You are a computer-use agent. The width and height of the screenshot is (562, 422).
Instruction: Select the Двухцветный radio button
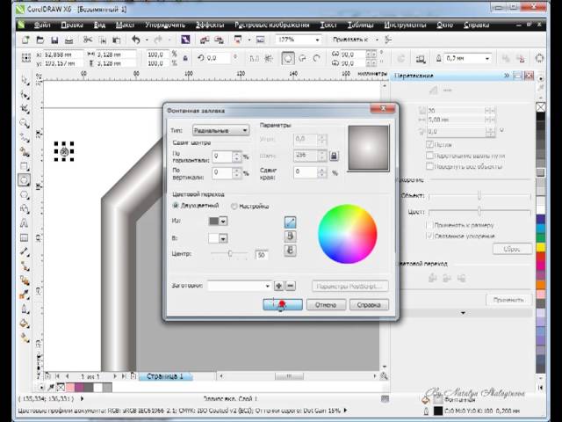(x=176, y=206)
